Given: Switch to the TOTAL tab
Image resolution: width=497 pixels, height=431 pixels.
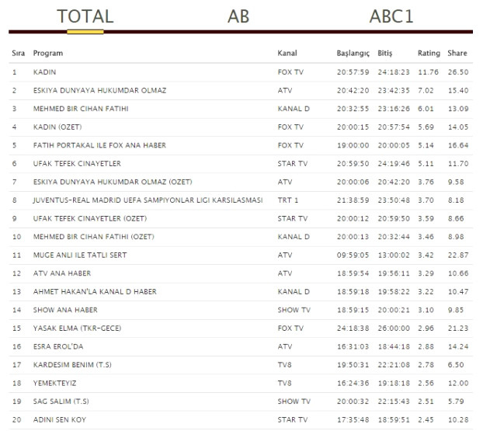Looking at the screenshot, I should click(85, 16).
